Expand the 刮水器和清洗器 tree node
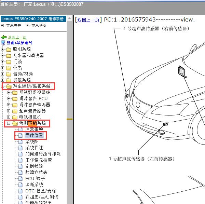Viewport: 205px width, 204px height. pyautogui.click(x=2, y=55)
